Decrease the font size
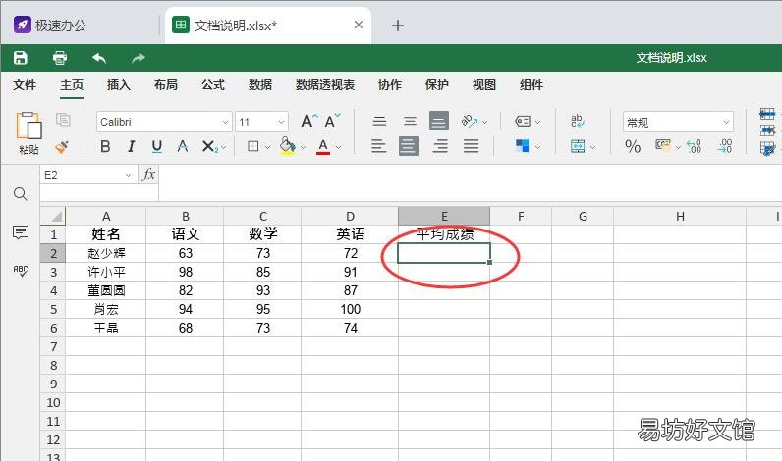Image resolution: width=782 pixels, height=461 pixels. point(332,121)
